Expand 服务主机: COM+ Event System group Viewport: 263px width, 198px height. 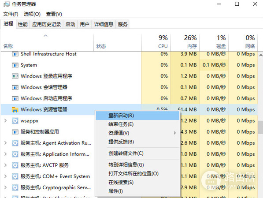[x=5, y=176]
